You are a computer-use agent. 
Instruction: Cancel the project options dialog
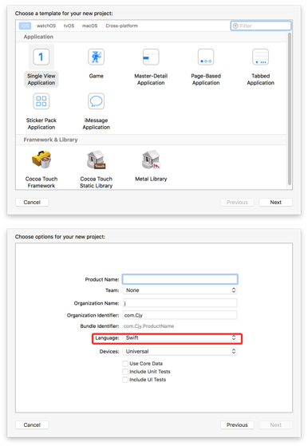click(32, 424)
